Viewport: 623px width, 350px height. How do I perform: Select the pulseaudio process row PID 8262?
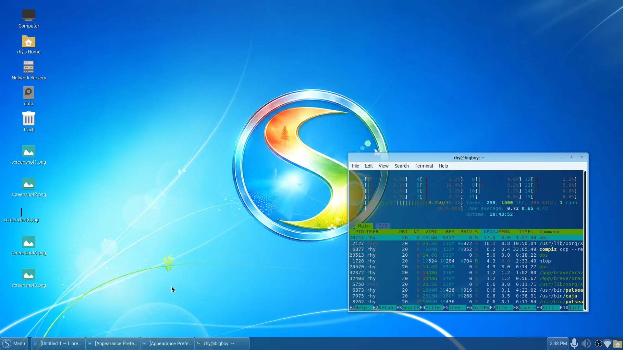click(x=466, y=302)
